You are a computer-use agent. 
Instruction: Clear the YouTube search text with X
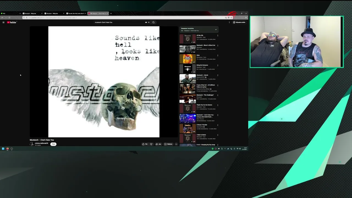tap(149, 22)
